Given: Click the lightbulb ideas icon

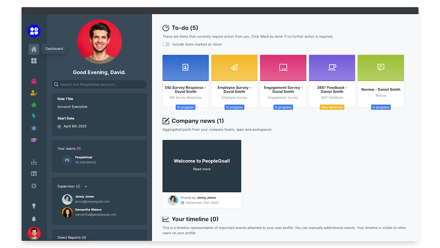Looking at the screenshot, I should [x=34, y=206].
